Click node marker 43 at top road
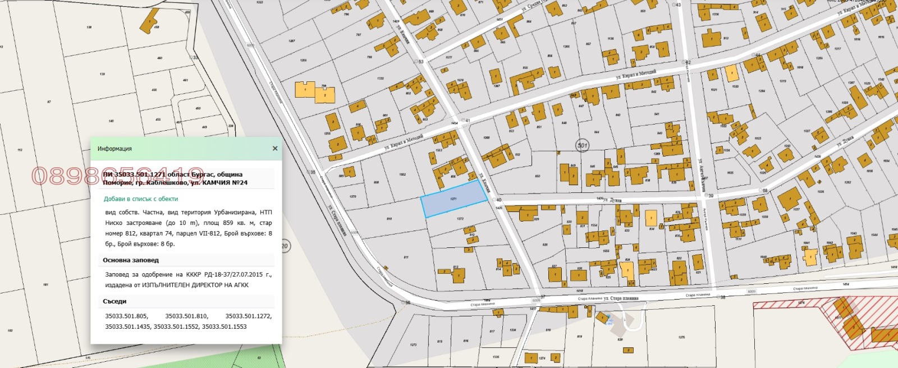The image size is (898, 368). pos(676,5)
